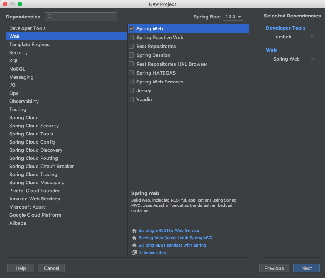
Task: Focus the dependencies search field
Action: pos(81,17)
